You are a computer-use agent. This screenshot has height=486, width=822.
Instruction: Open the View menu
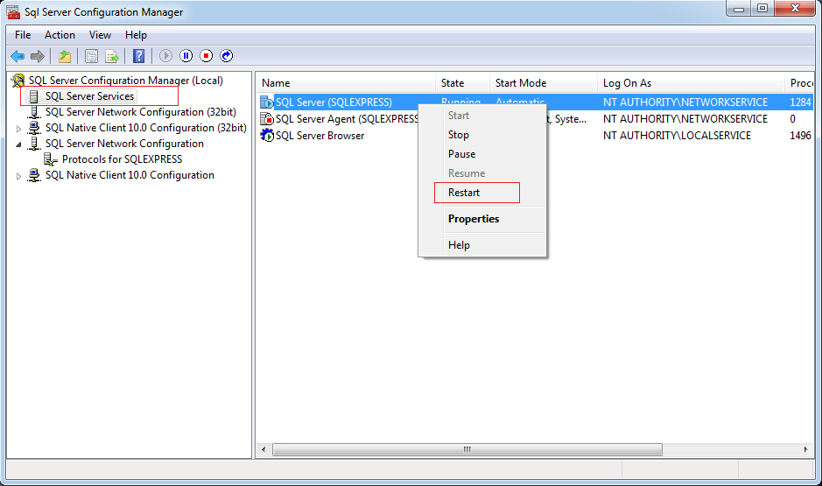[100, 35]
